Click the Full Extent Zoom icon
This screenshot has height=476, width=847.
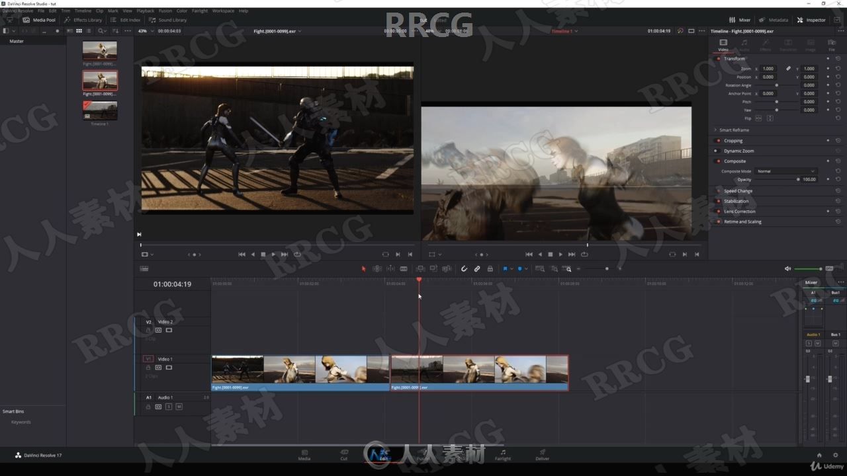point(540,268)
